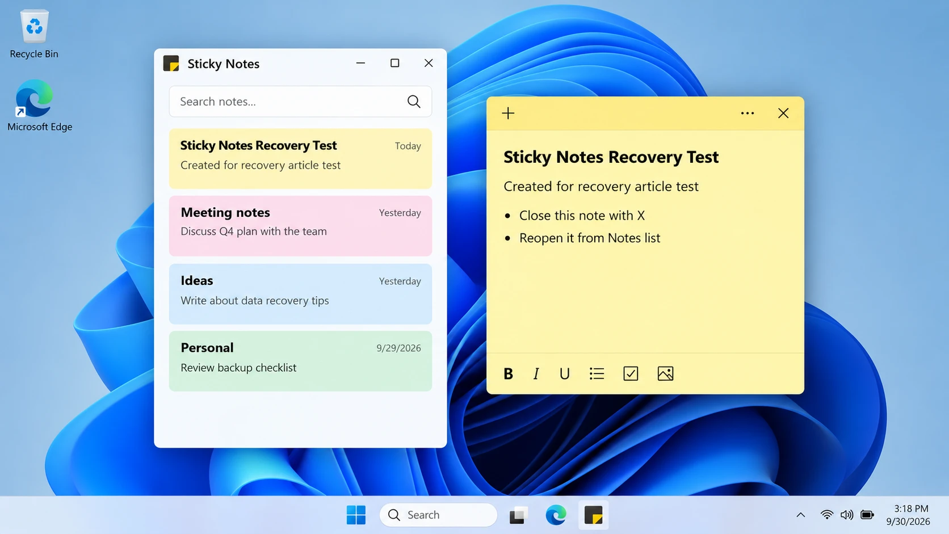Apply underline formatting in the note
Screen dimensions: 949x534
point(564,373)
